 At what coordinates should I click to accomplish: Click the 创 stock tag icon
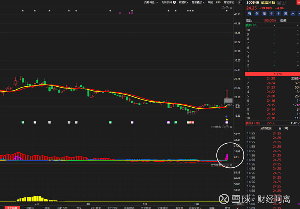point(257,14)
